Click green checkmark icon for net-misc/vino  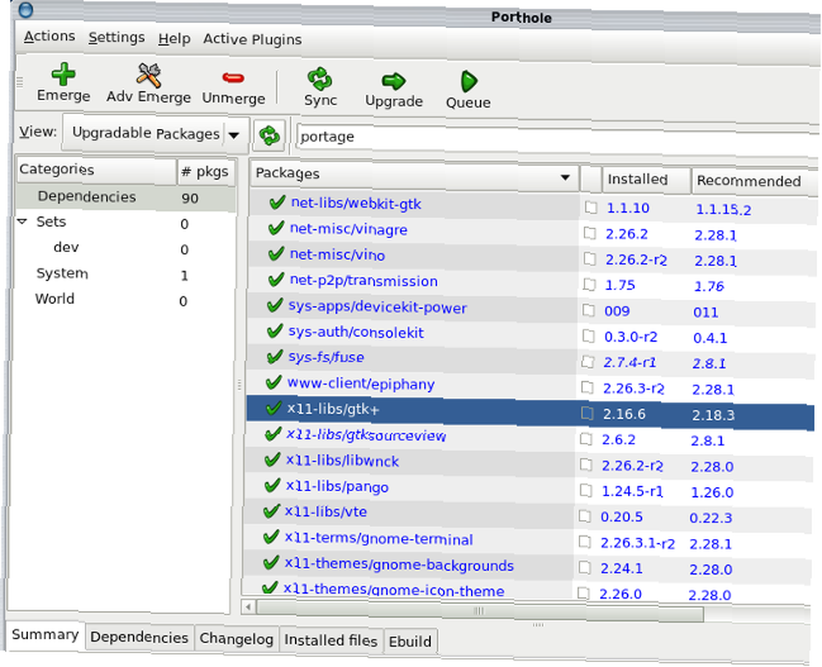[275, 254]
